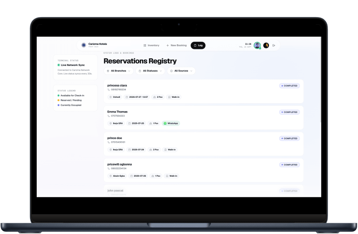Open the user profile avatar with green dot
This screenshot has width=358, height=234.
pyautogui.click(x=257, y=45)
